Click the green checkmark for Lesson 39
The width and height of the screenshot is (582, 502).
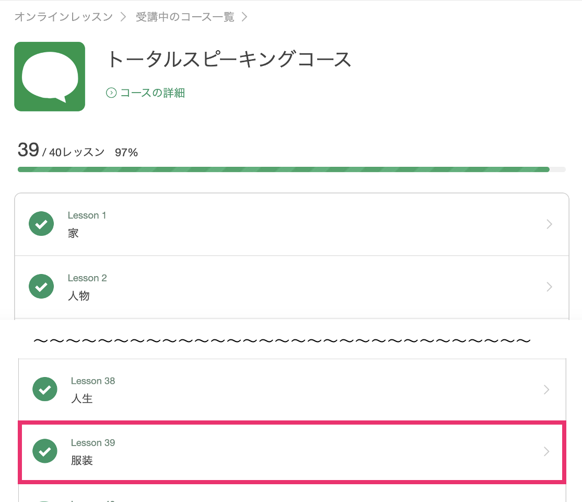[45, 451]
